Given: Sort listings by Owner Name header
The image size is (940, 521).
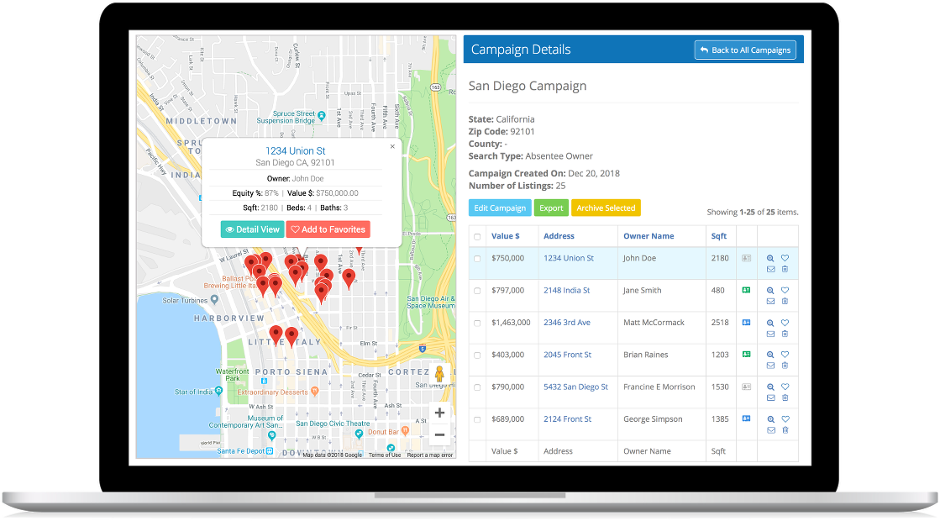Looking at the screenshot, I should pyautogui.click(x=648, y=236).
